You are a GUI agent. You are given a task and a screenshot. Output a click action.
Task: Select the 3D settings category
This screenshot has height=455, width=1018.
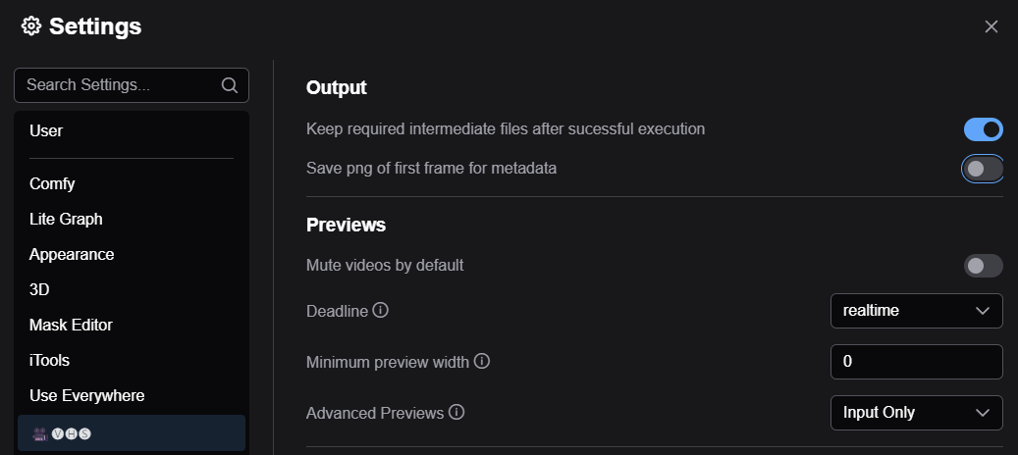39,289
